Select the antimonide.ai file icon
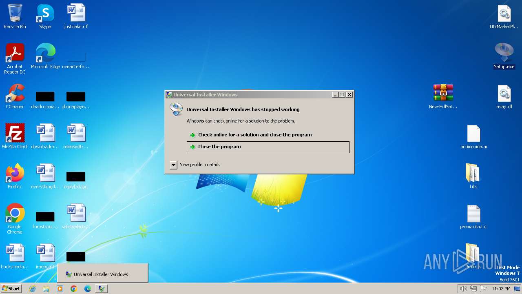The height and width of the screenshot is (294, 522). (473, 136)
